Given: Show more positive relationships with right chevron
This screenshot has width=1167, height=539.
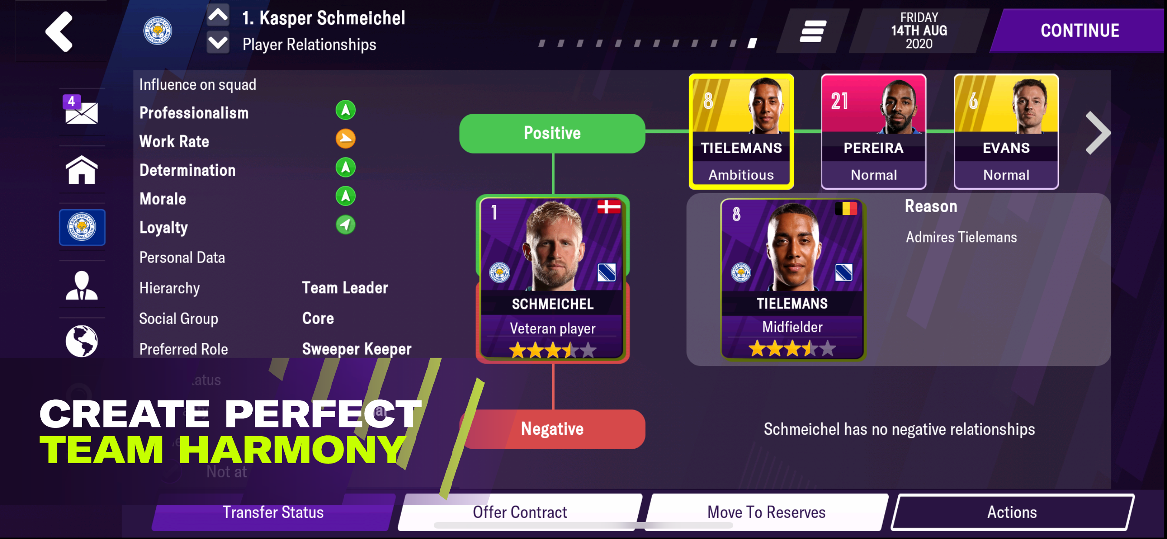Looking at the screenshot, I should (1098, 133).
